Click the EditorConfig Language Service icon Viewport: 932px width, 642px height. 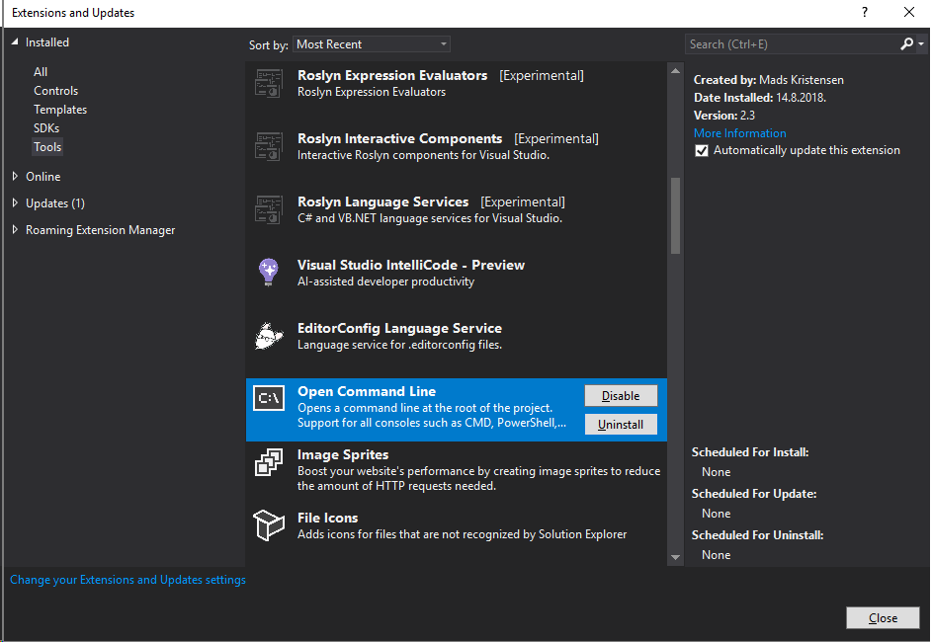269,336
